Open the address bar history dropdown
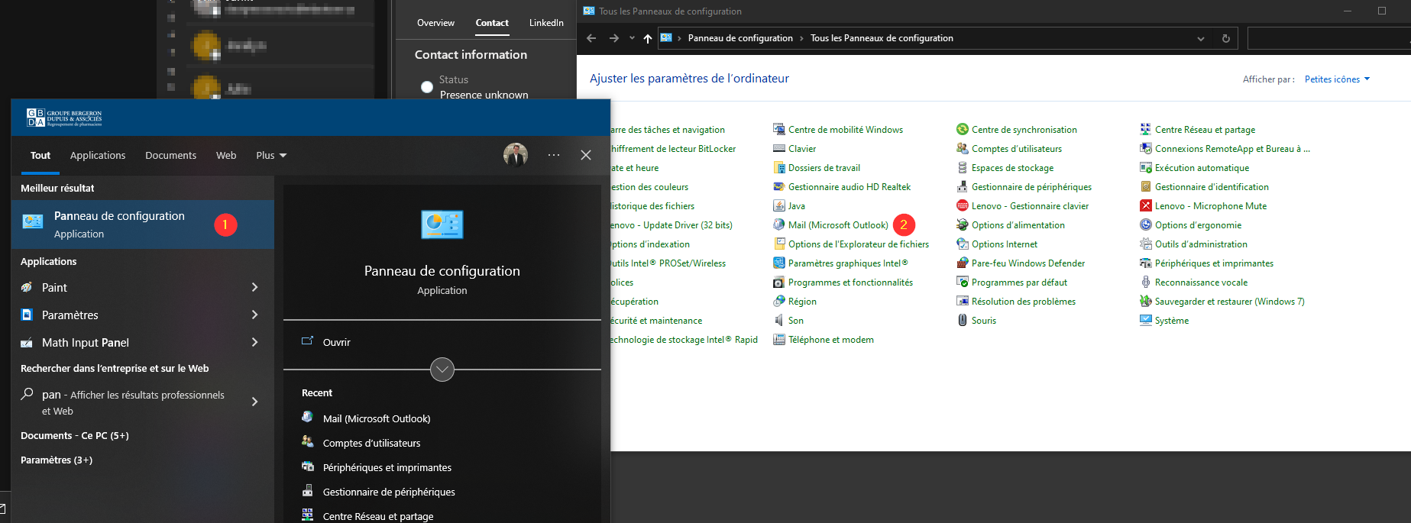 pyautogui.click(x=1201, y=39)
